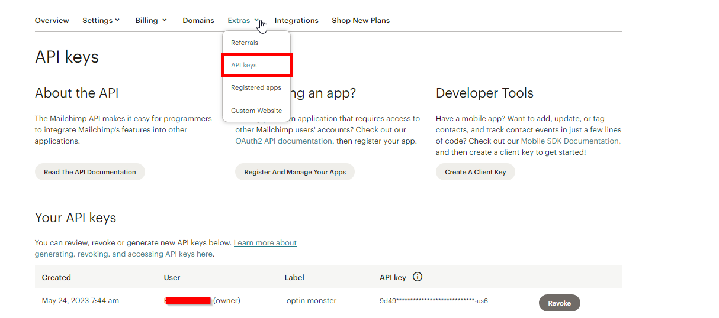Open the Overview tab
The height and width of the screenshot is (318, 719).
(52, 20)
